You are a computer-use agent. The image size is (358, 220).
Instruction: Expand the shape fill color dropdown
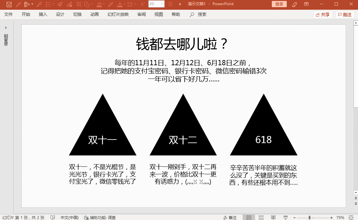click(x=104, y=4)
